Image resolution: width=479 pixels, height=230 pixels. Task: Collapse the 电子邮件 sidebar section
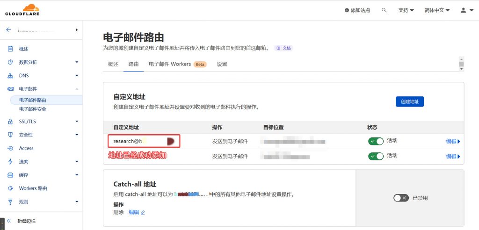point(77,89)
